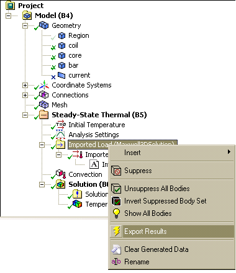Image resolution: width=236 pixels, height=273 pixels.
Task: Select Export Results in the menu
Action: [x=171, y=231]
